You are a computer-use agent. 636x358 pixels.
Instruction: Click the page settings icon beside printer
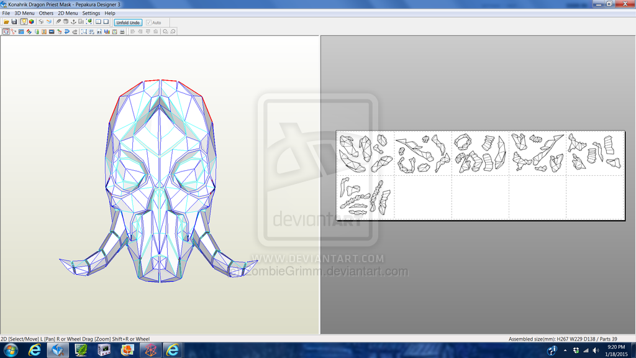114,32
